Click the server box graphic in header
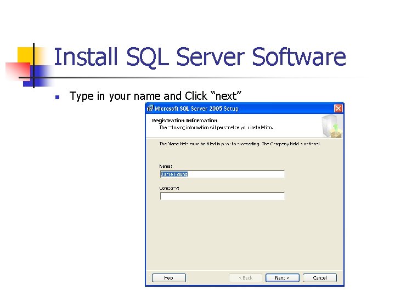Image resolution: width=395 pixels, height=296 pixels. (332, 126)
